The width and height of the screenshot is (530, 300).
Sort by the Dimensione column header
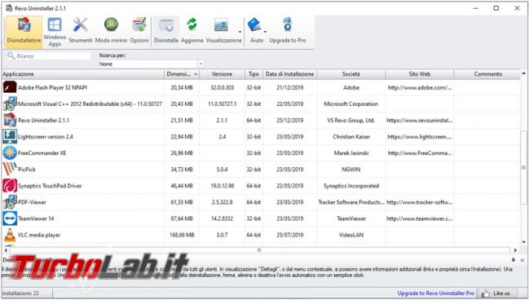pos(182,74)
